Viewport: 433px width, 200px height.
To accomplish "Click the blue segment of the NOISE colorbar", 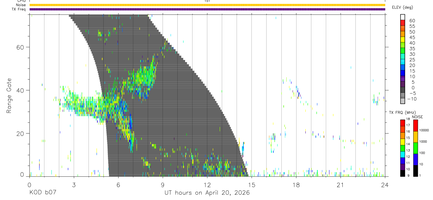I will (x=415, y=159).
